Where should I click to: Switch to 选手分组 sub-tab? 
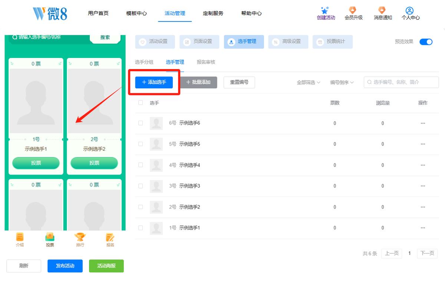tap(144, 62)
